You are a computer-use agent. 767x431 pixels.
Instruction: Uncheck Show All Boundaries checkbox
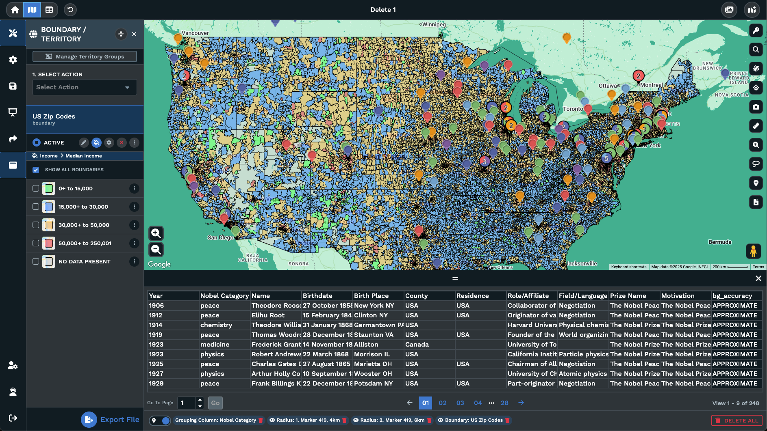[36, 170]
